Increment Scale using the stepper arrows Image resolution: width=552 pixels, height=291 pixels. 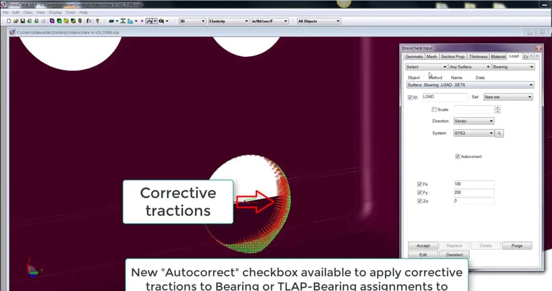497,109
